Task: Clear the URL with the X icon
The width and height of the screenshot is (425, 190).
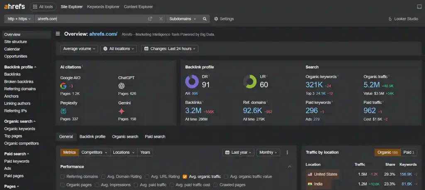Action: (161, 19)
